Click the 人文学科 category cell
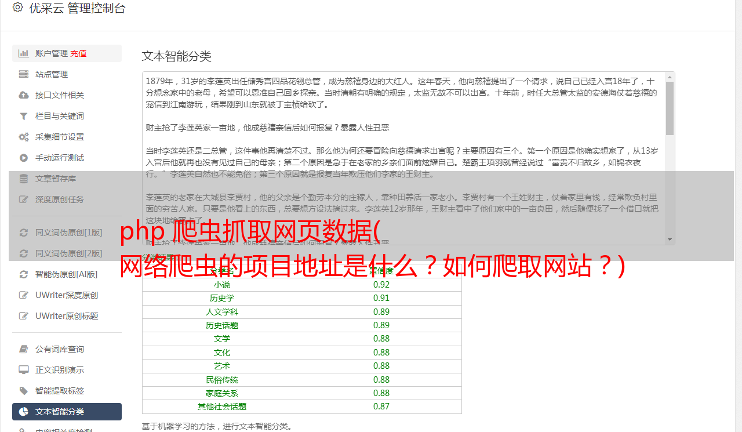The width and height of the screenshot is (742, 432). [222, 312]
